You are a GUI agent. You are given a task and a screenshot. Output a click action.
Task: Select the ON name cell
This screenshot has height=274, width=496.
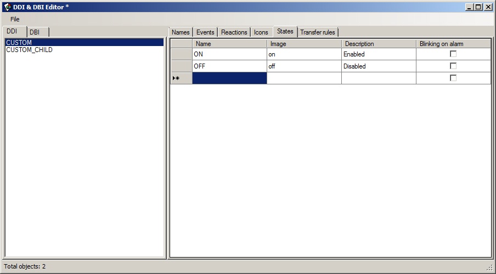pos(230,54)
